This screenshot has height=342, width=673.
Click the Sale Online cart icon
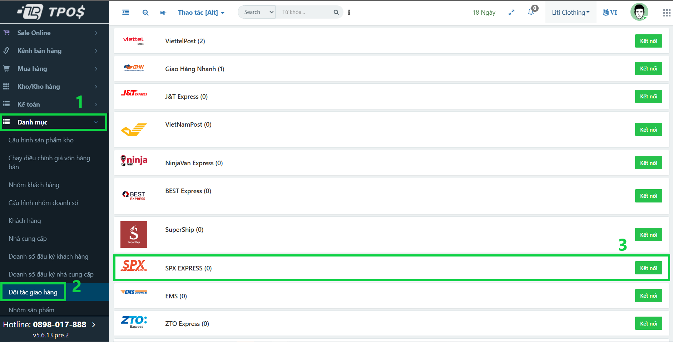pos(6,33)
